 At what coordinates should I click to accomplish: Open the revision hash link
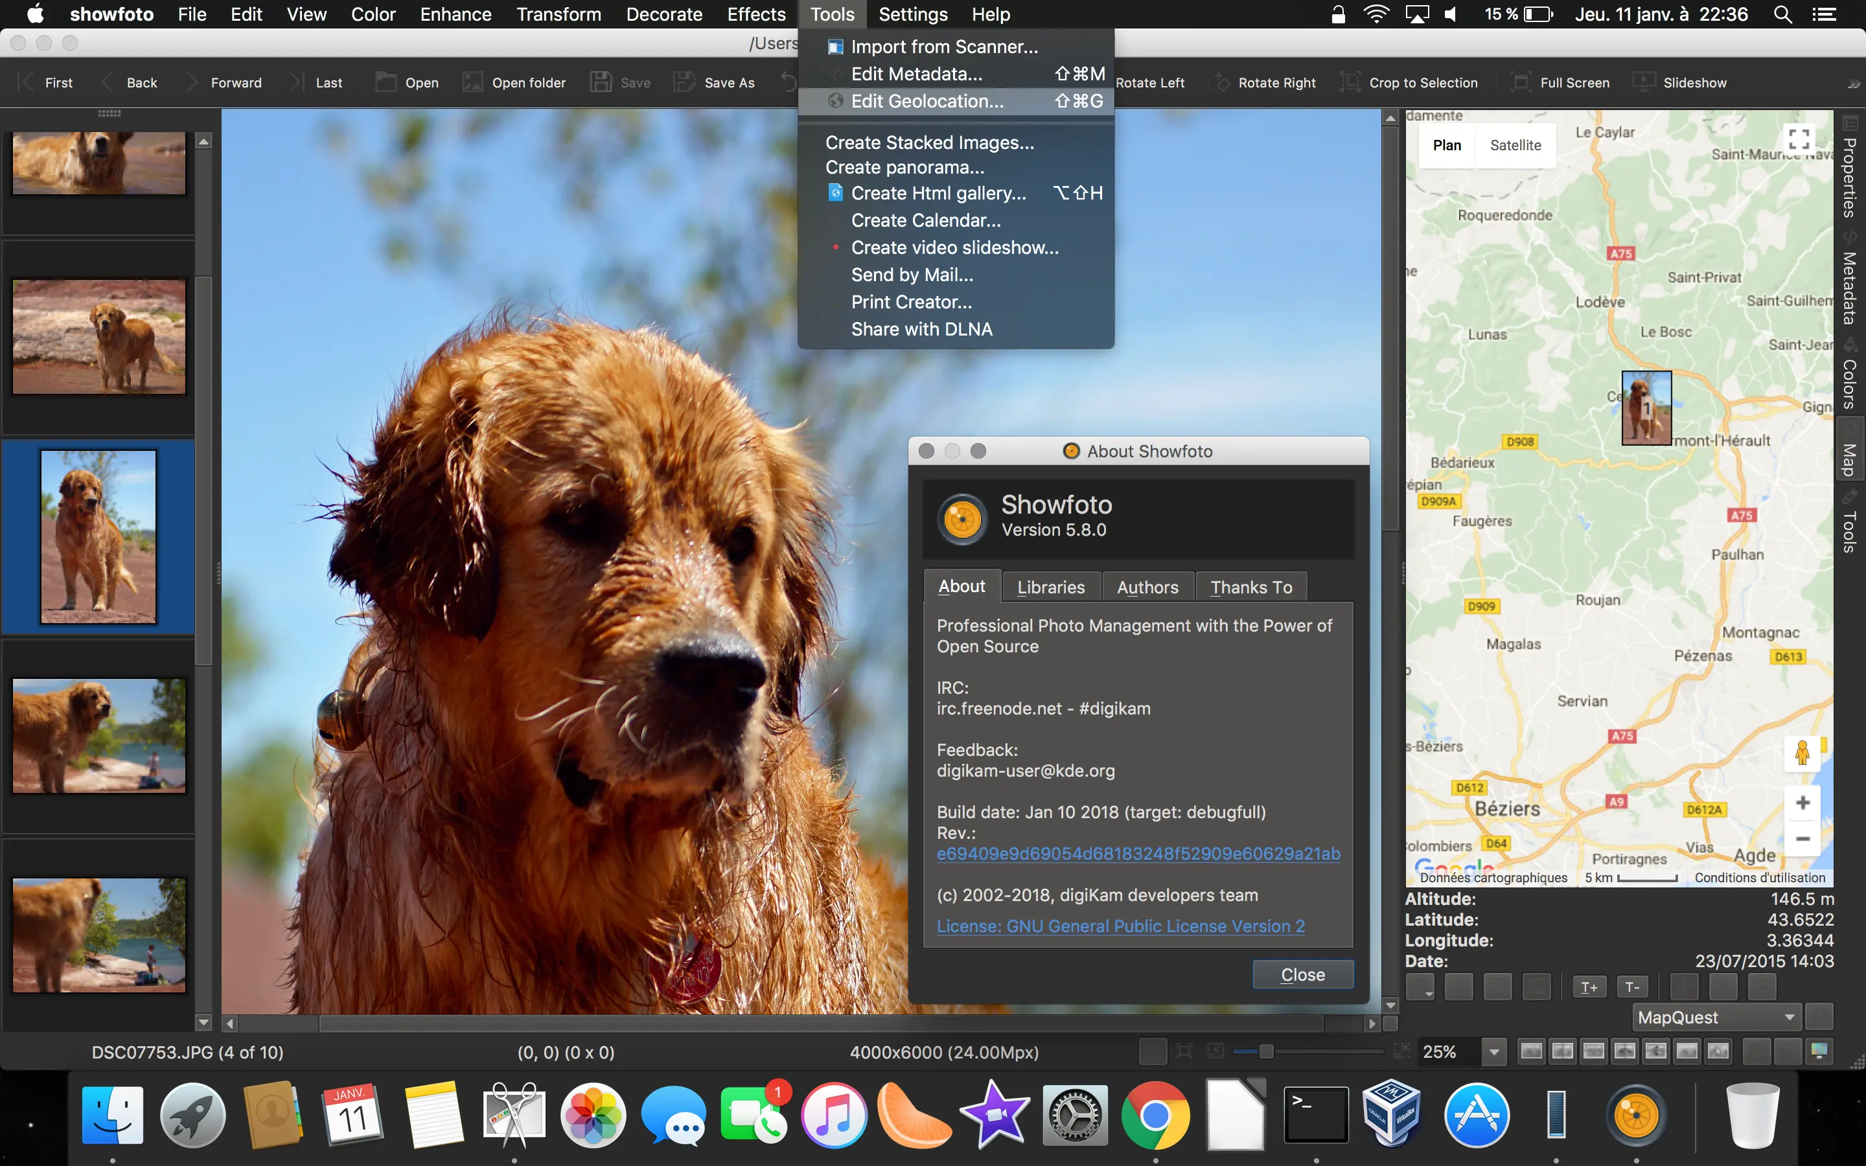coord(1138,854)
